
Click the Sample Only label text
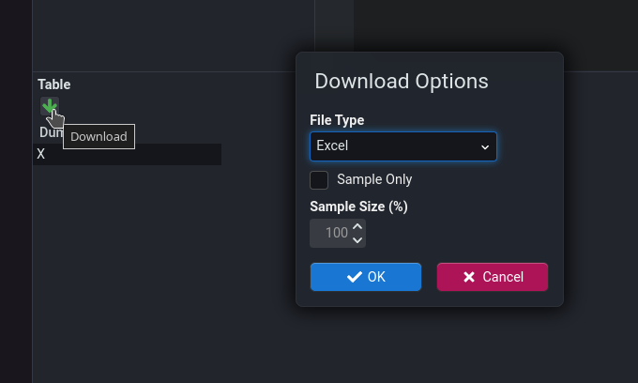tap(374, 179)
